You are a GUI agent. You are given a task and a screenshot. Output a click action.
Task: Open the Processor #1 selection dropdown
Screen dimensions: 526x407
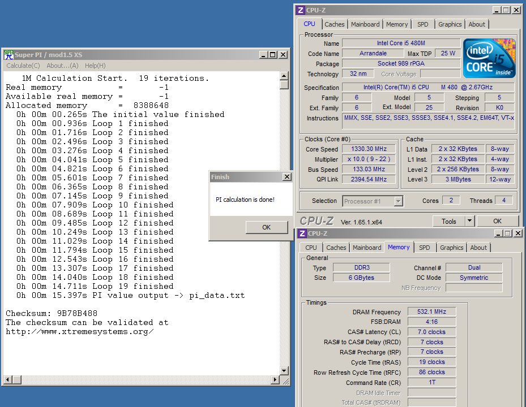[373, 201]
